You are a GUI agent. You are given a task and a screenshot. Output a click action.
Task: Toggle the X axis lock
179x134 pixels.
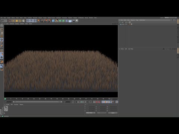click(28, 21)
